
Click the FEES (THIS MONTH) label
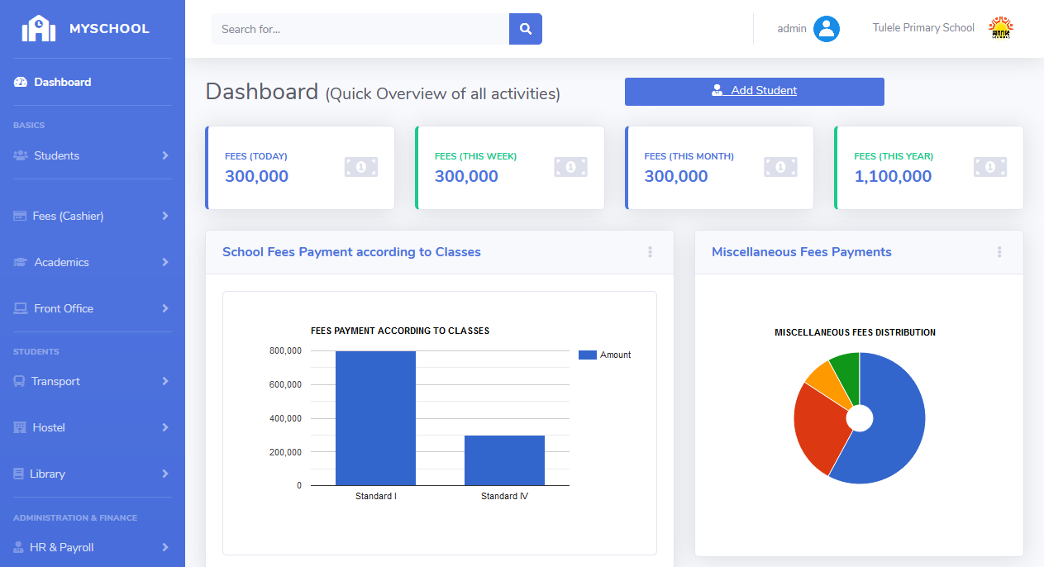coord(689,156)
